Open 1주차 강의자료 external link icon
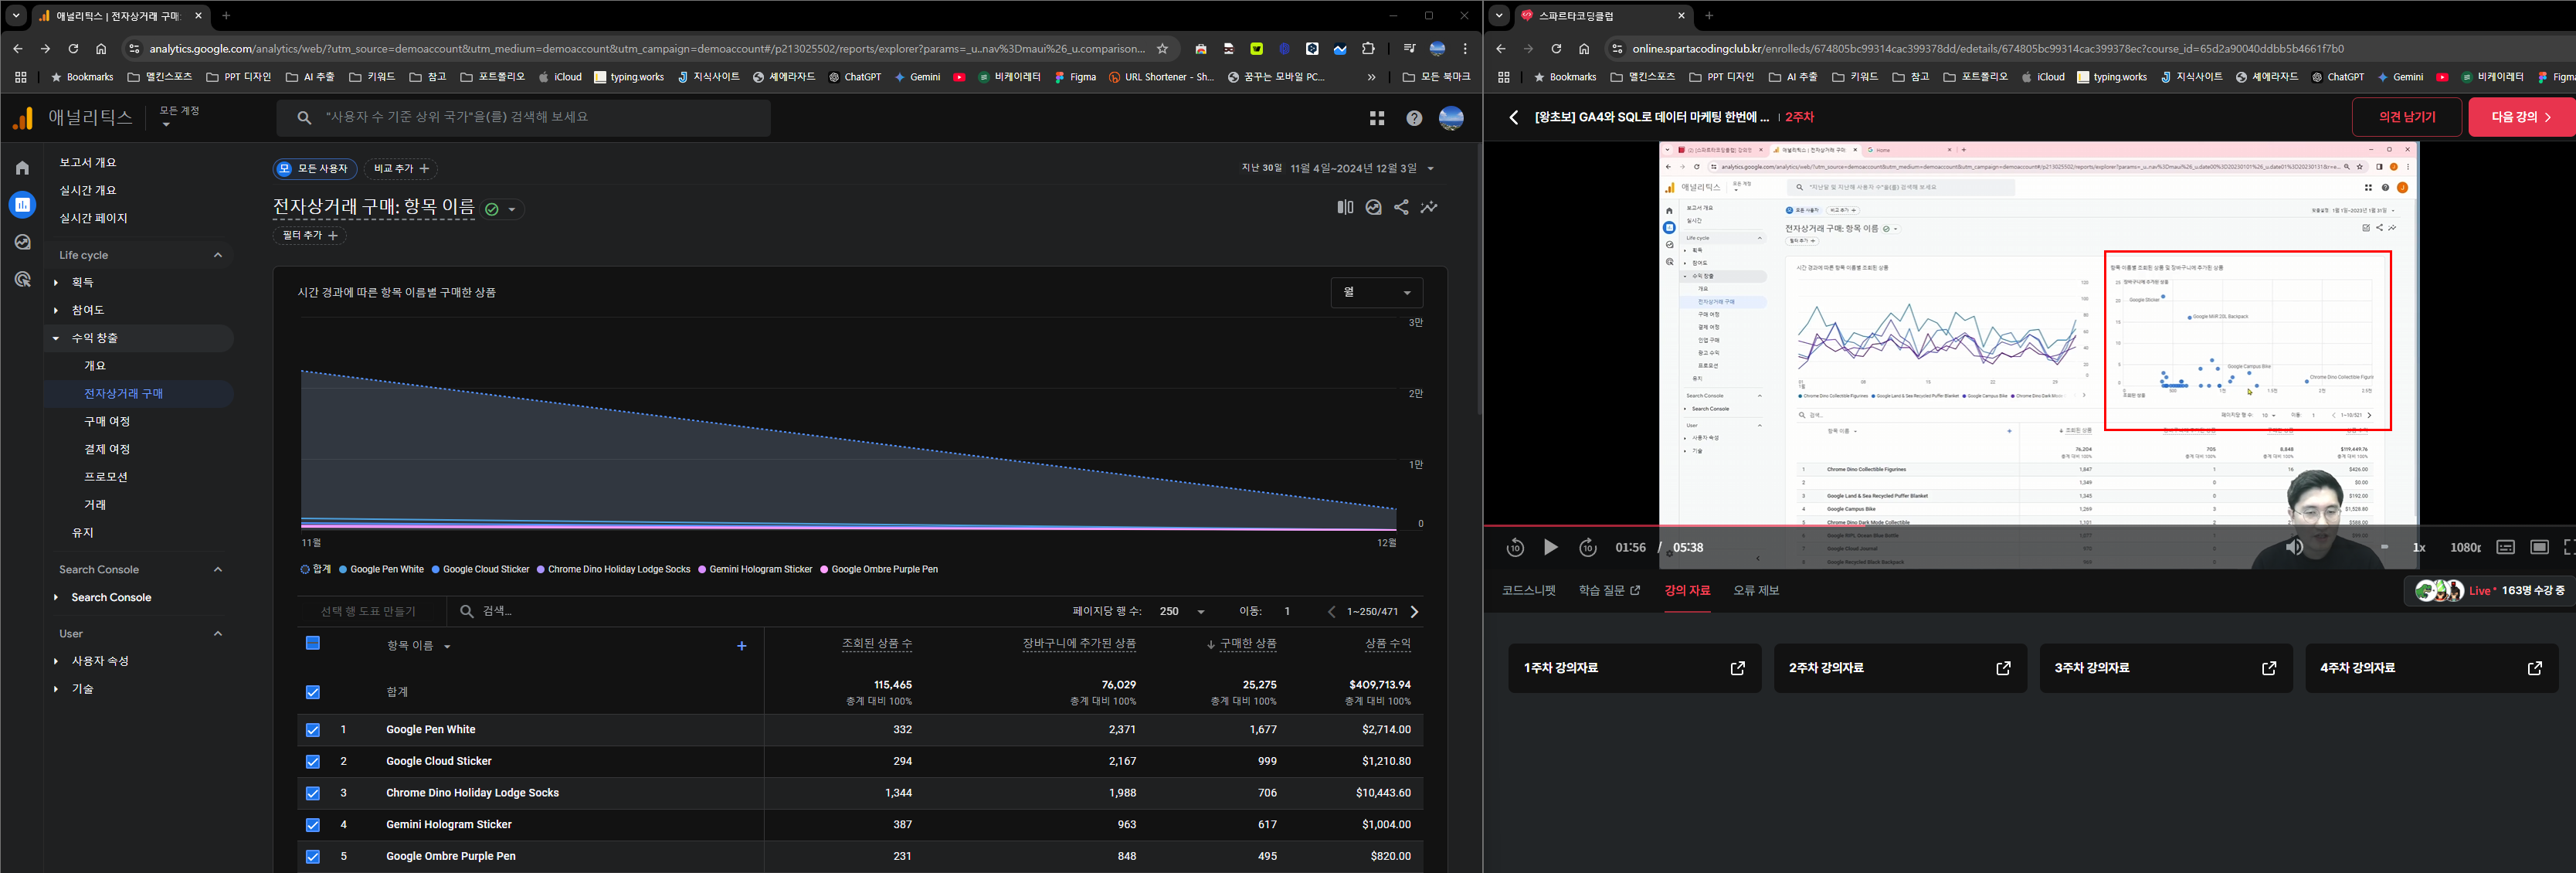2576x873 pixels. (x=1737, y=668)
